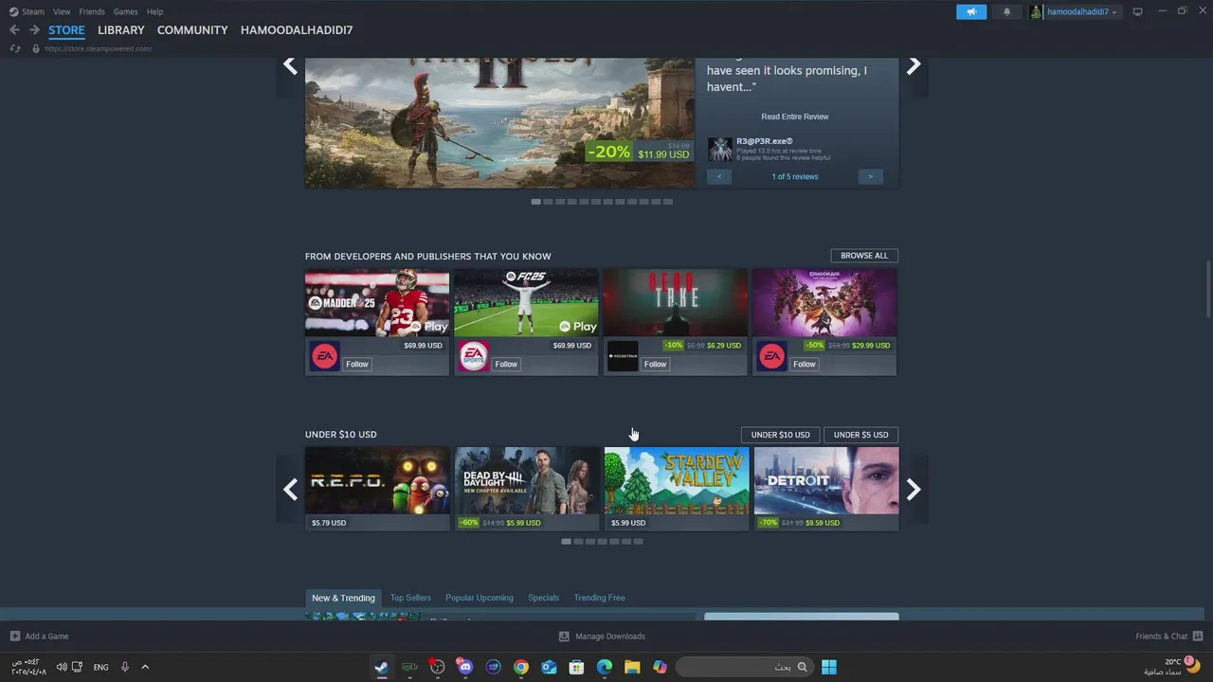This screenshot has width=1213, height=682.
Task: Show the previous featured game
Action: pyautogui.click(x=290, y=65)
